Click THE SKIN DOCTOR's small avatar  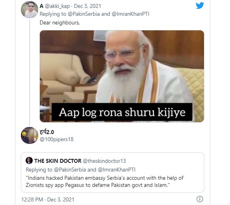(x=29, y=160)
